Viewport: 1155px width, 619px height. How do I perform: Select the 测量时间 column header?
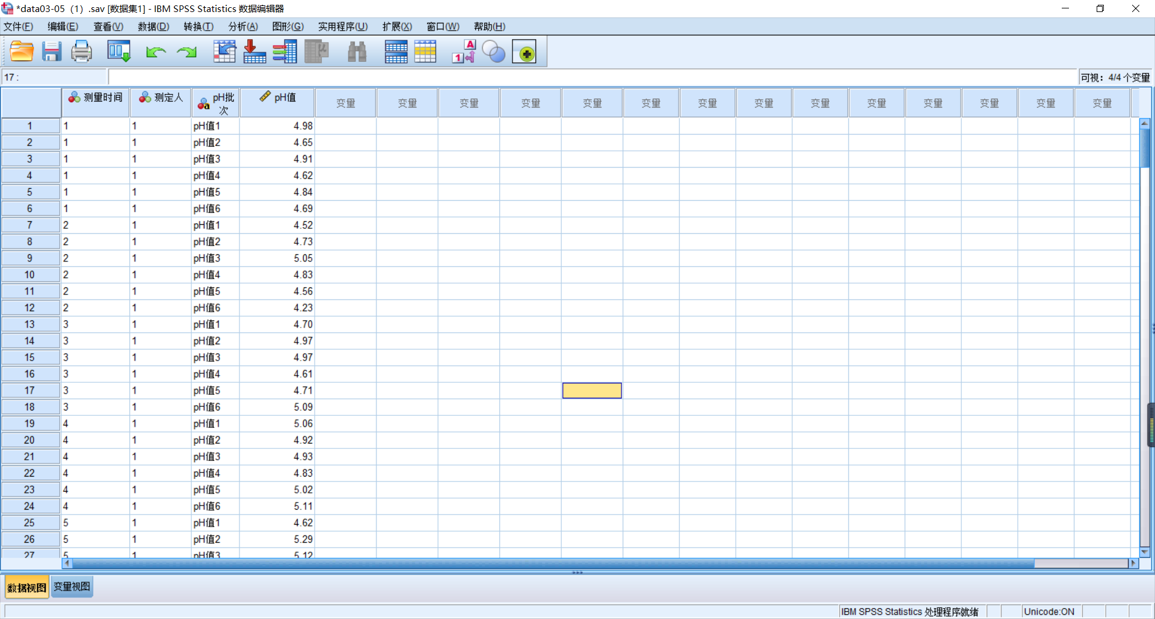click(96, 103)
